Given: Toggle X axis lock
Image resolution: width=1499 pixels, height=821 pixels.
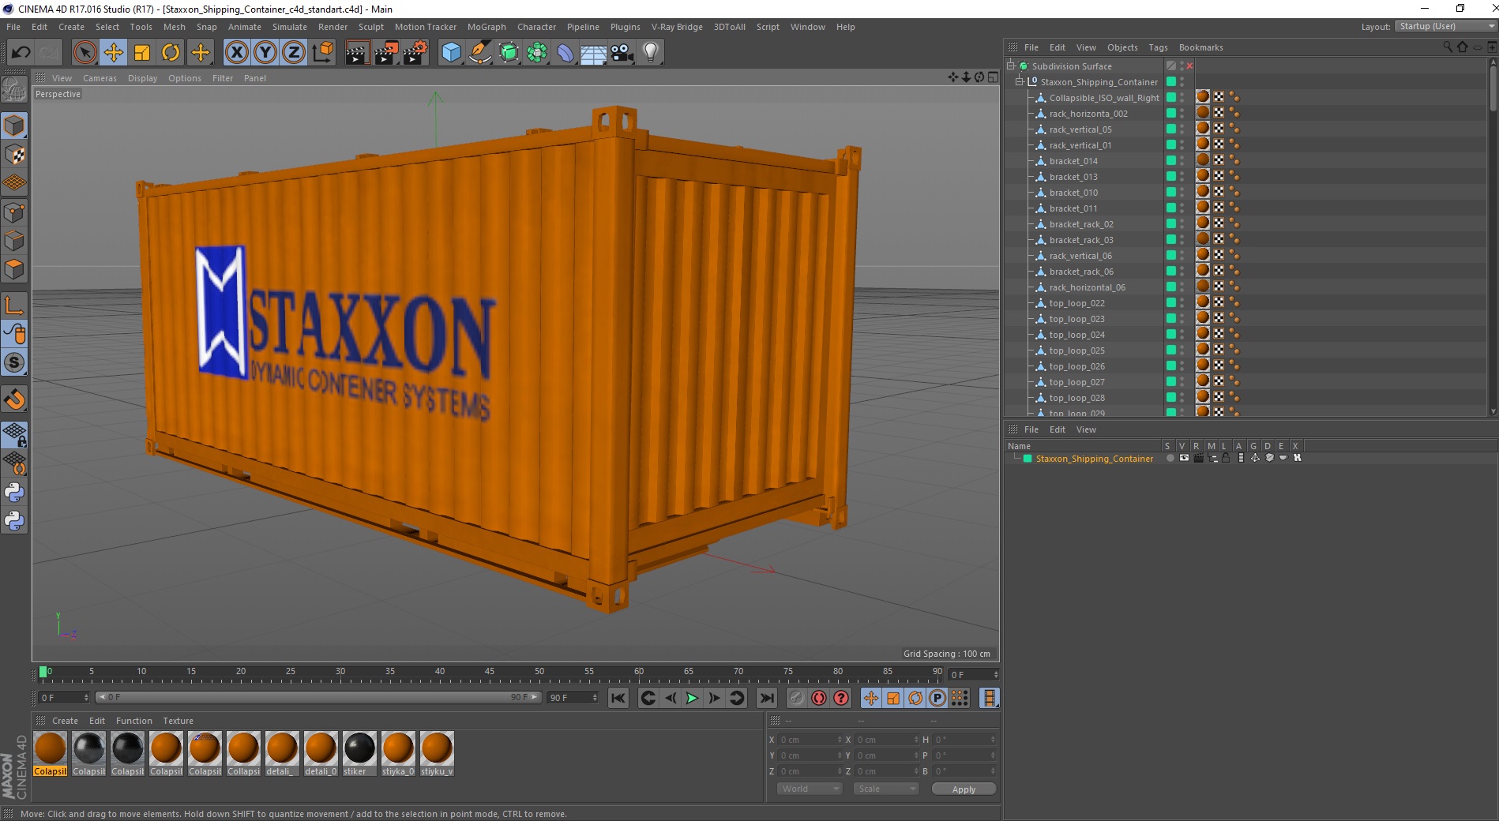Looking at the screenshot, I should (236, 53).
